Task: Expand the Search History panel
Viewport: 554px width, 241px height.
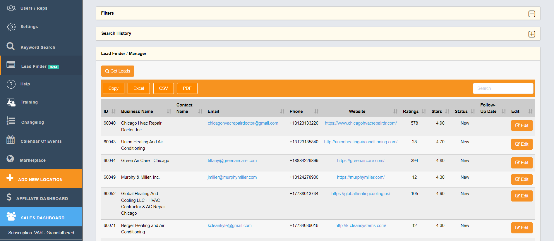Action: pos(531,34)
